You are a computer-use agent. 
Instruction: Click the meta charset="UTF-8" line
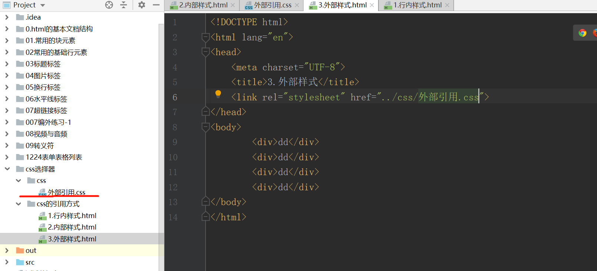[288, 67]
